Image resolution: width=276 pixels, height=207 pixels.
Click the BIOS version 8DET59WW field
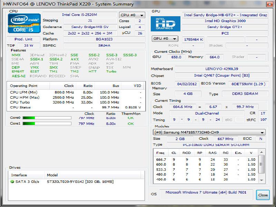coord(248,84)
